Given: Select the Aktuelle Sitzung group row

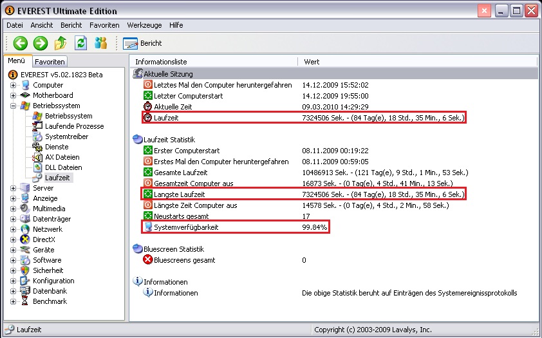Looking at the screenshot, I should [335, 74].
